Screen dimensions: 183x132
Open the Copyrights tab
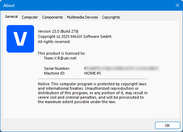tap(111, 17)
